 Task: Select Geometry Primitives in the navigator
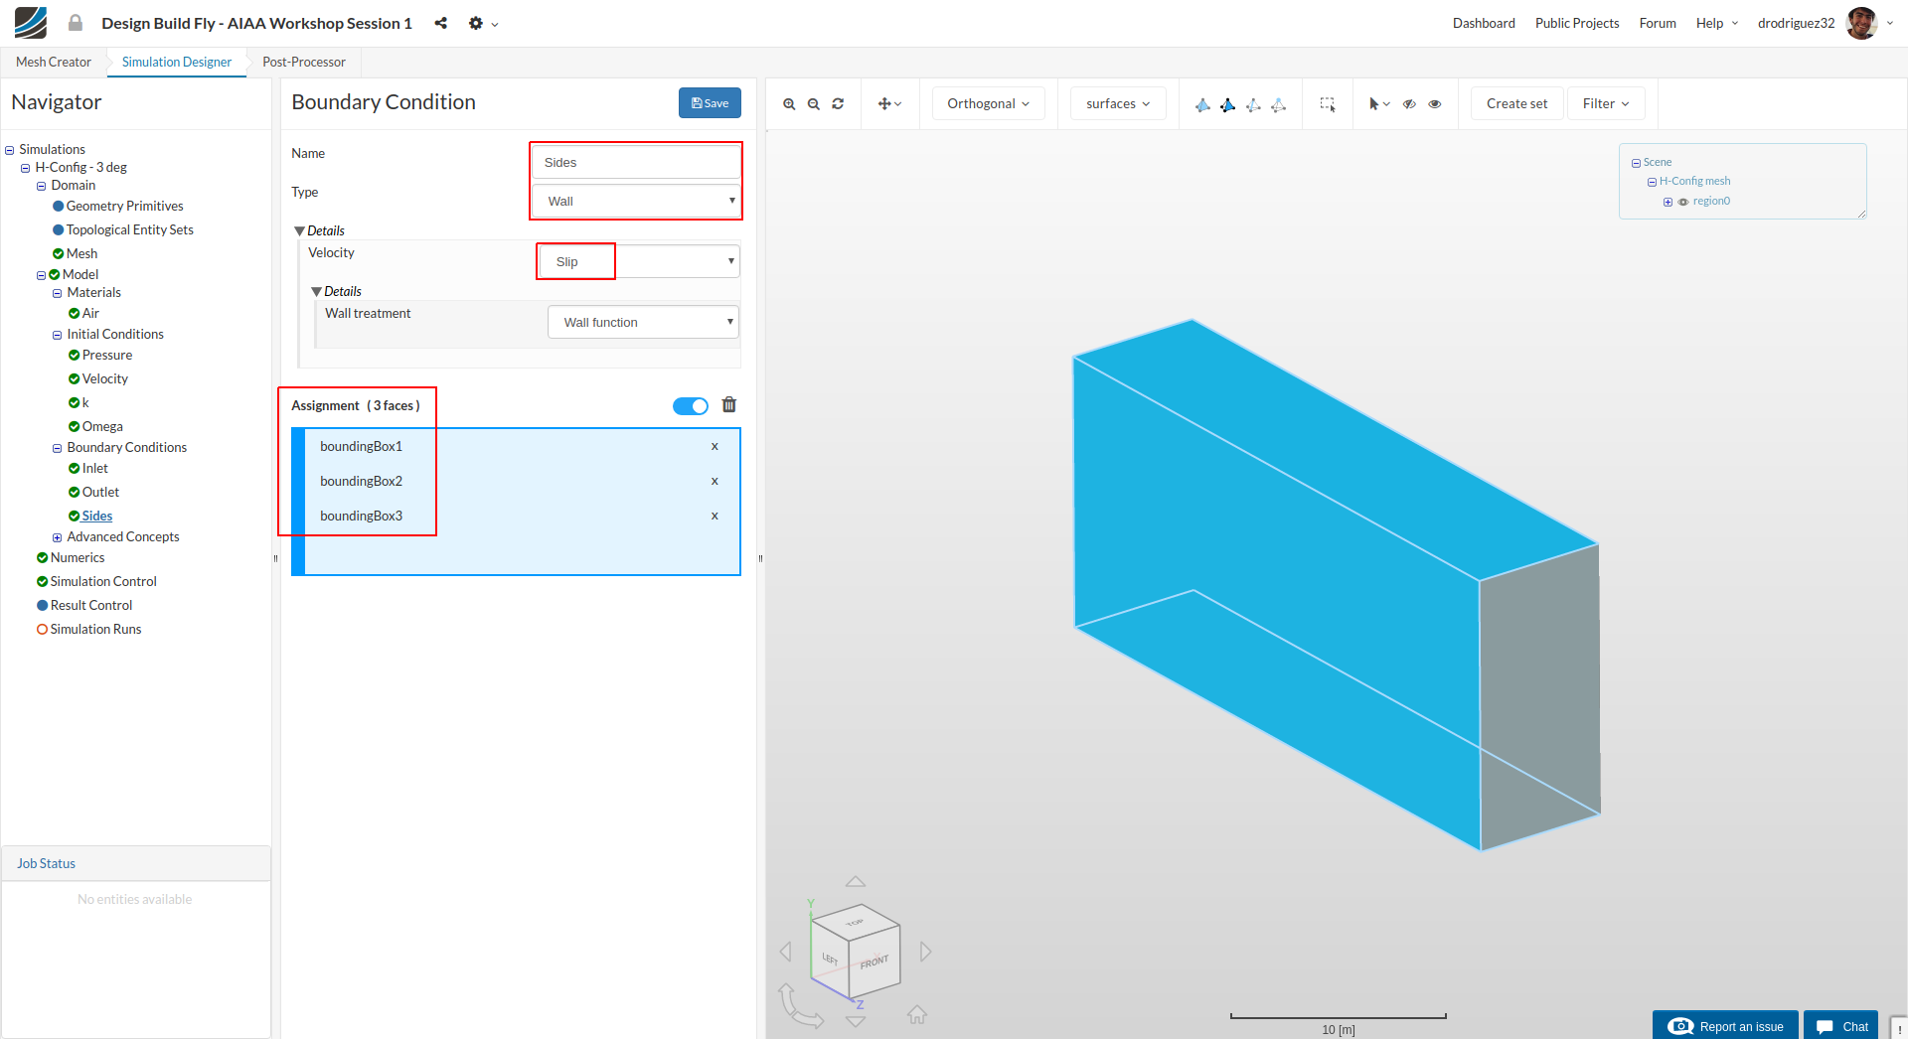(x=124, y=206)
